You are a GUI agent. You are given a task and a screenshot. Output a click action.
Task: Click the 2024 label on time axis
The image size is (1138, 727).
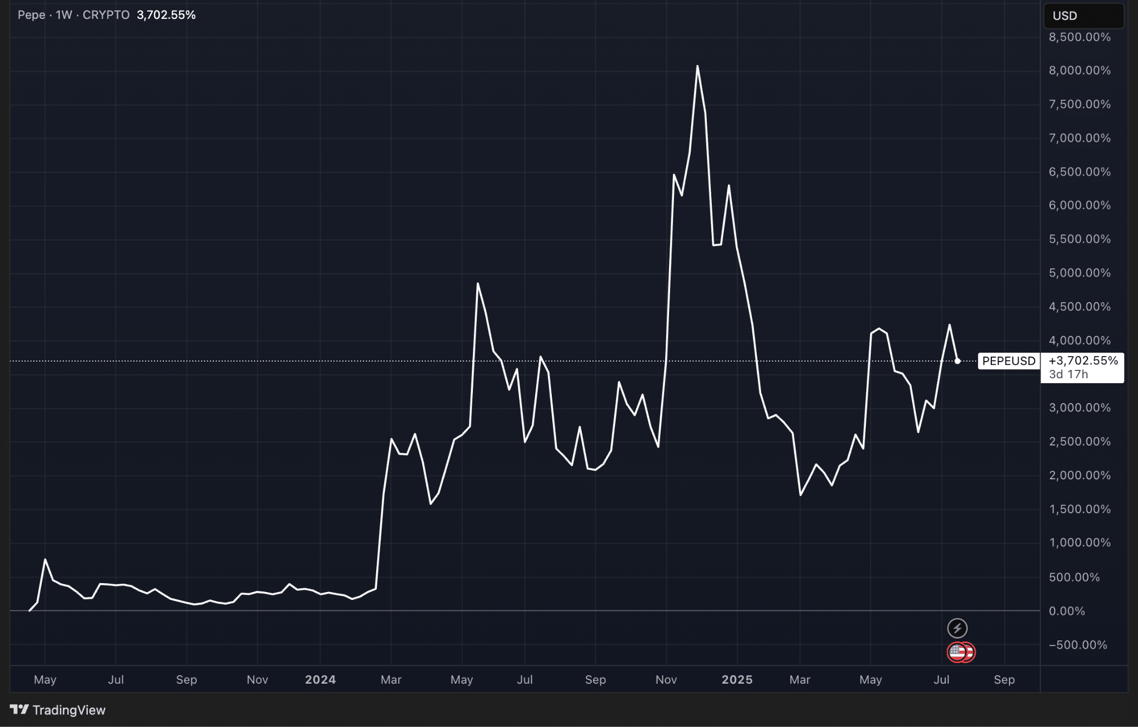point(320,680)
